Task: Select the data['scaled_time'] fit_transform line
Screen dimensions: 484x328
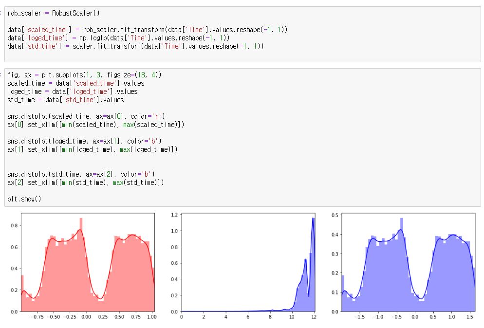Action: [148, 30]
